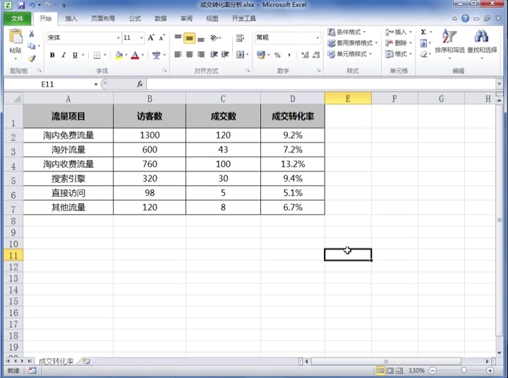The image size is (508, 378).
Task: Move the zoom slider handle
Action: 464,370
